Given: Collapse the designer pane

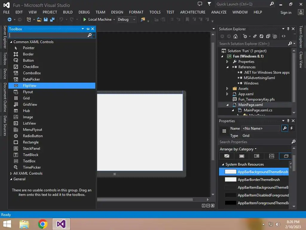Looking at the screenshot, I should click(x=213, y=205).
